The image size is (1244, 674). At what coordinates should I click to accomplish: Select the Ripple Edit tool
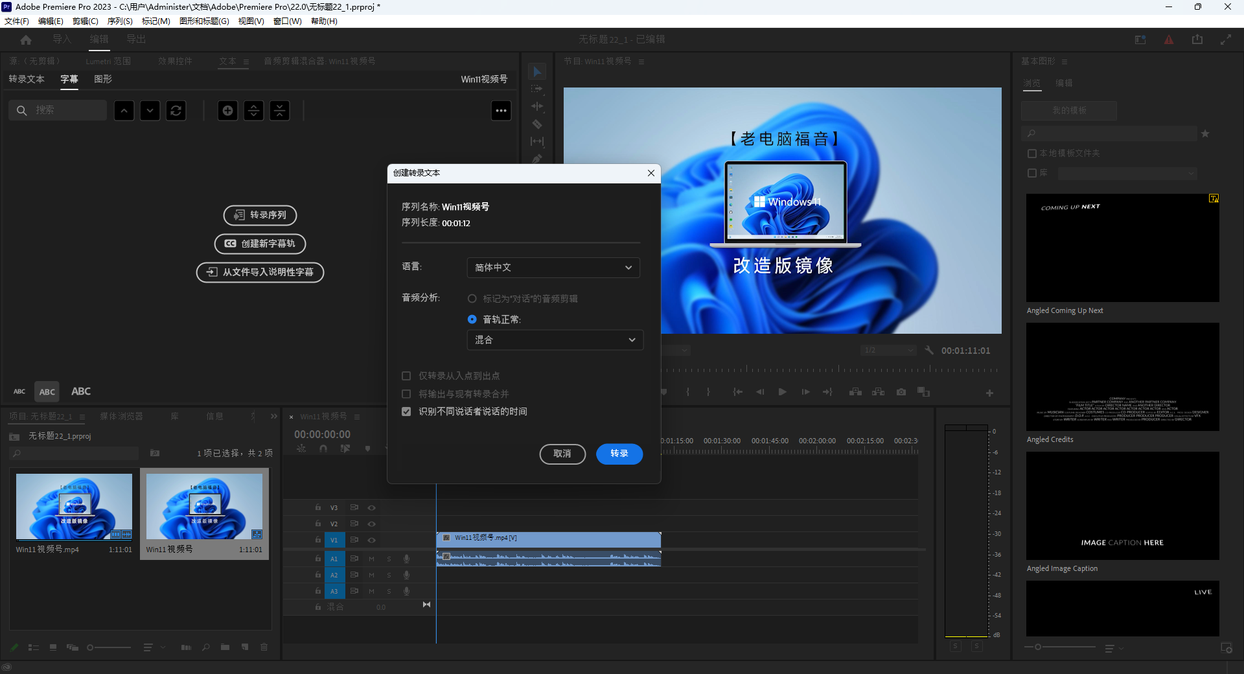point(536,106)
